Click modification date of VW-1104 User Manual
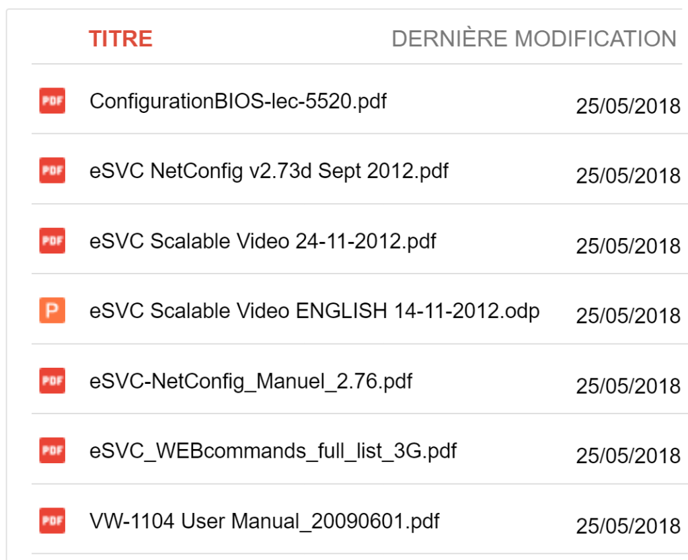Screen dimensions: 688x560 pos(628,526)
